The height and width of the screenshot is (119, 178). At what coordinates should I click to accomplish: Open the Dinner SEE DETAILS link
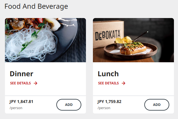coord(21,83)
